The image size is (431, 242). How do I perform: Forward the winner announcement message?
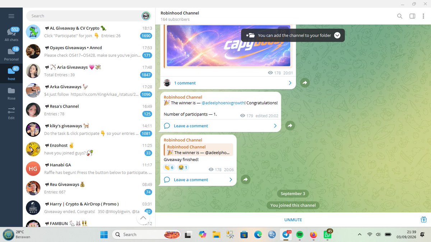tap(290, 125)
